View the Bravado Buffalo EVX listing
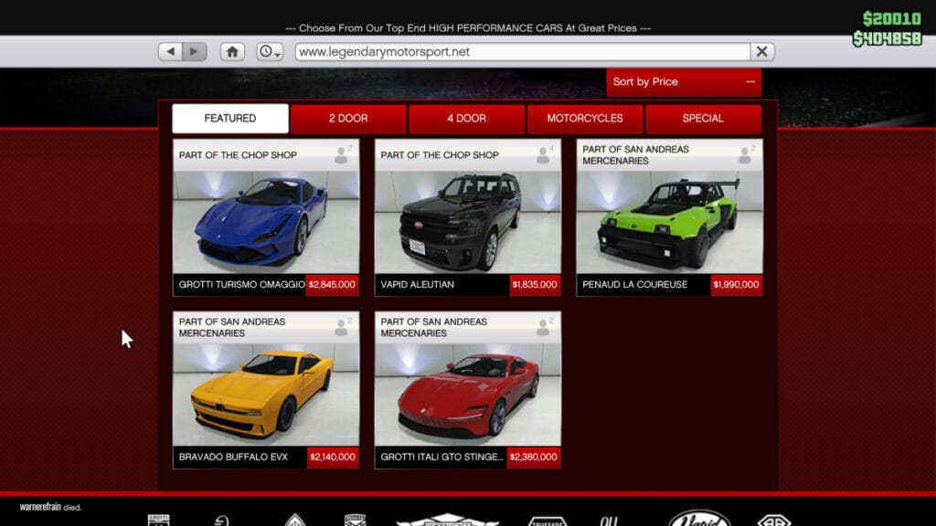Screen dimensions: 936x526 [265, 388]
